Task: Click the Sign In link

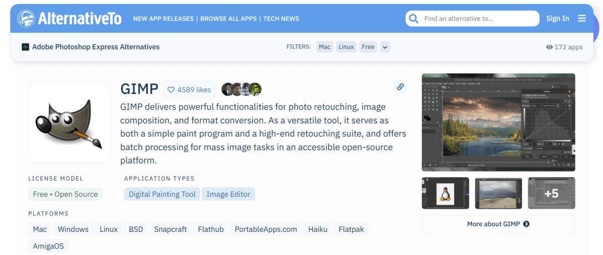Action: (x=558, y=19)
